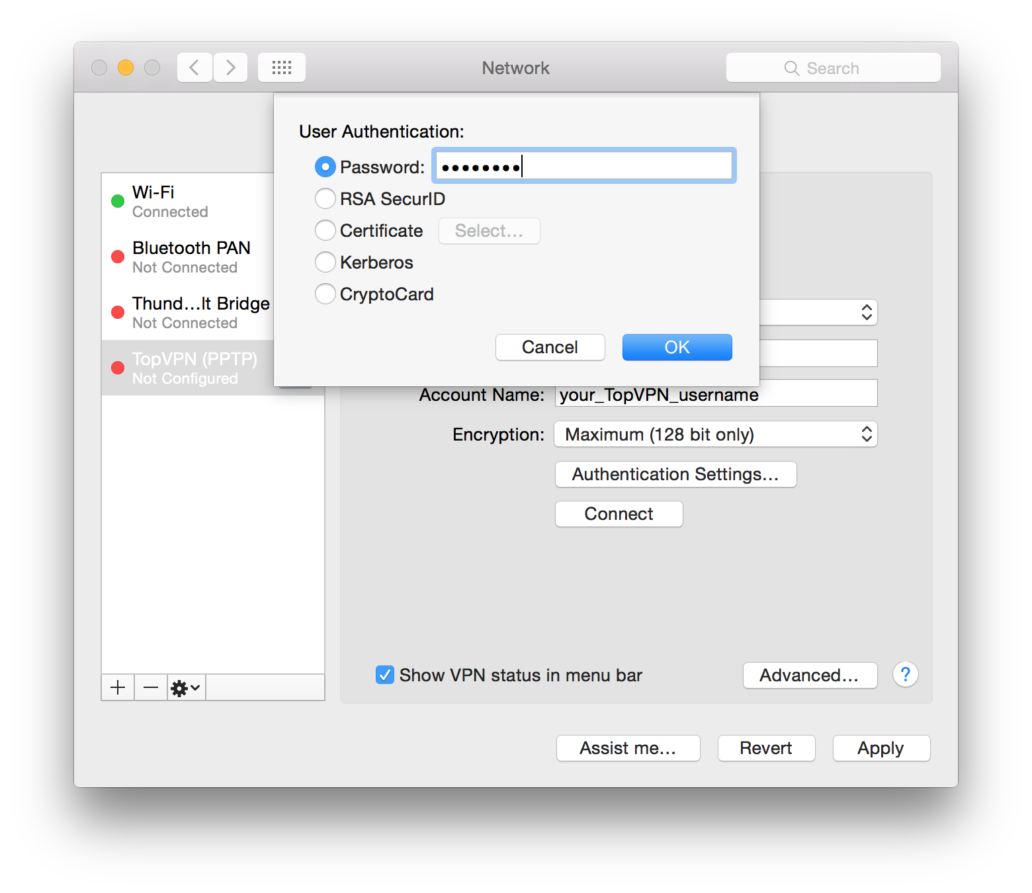Focus the Password input field
Screen dimensions: 1032x893
[584, 165]
